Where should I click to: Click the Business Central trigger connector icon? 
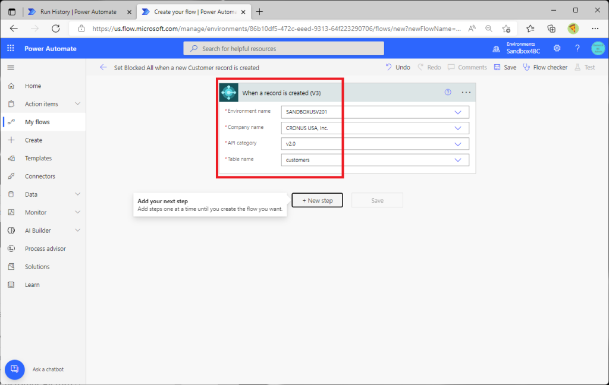tap(229, 93)
